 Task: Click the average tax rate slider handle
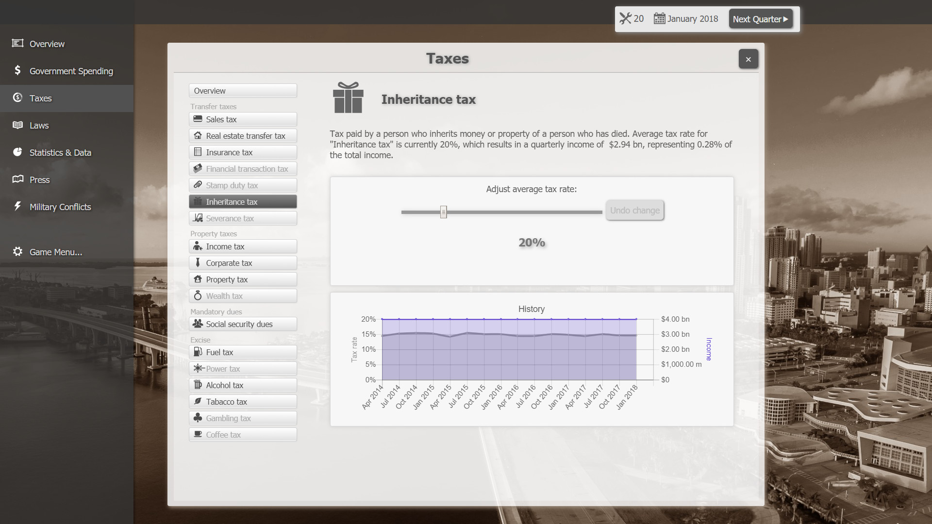coord(443,212)
